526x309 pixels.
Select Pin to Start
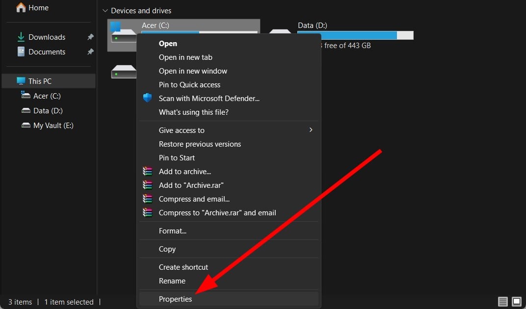[229, 157]
